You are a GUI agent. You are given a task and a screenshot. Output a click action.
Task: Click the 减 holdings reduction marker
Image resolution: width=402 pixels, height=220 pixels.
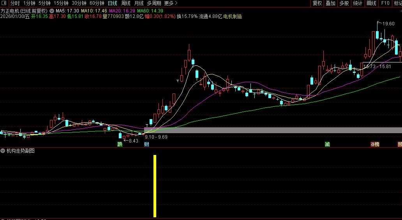click(327, 144)
